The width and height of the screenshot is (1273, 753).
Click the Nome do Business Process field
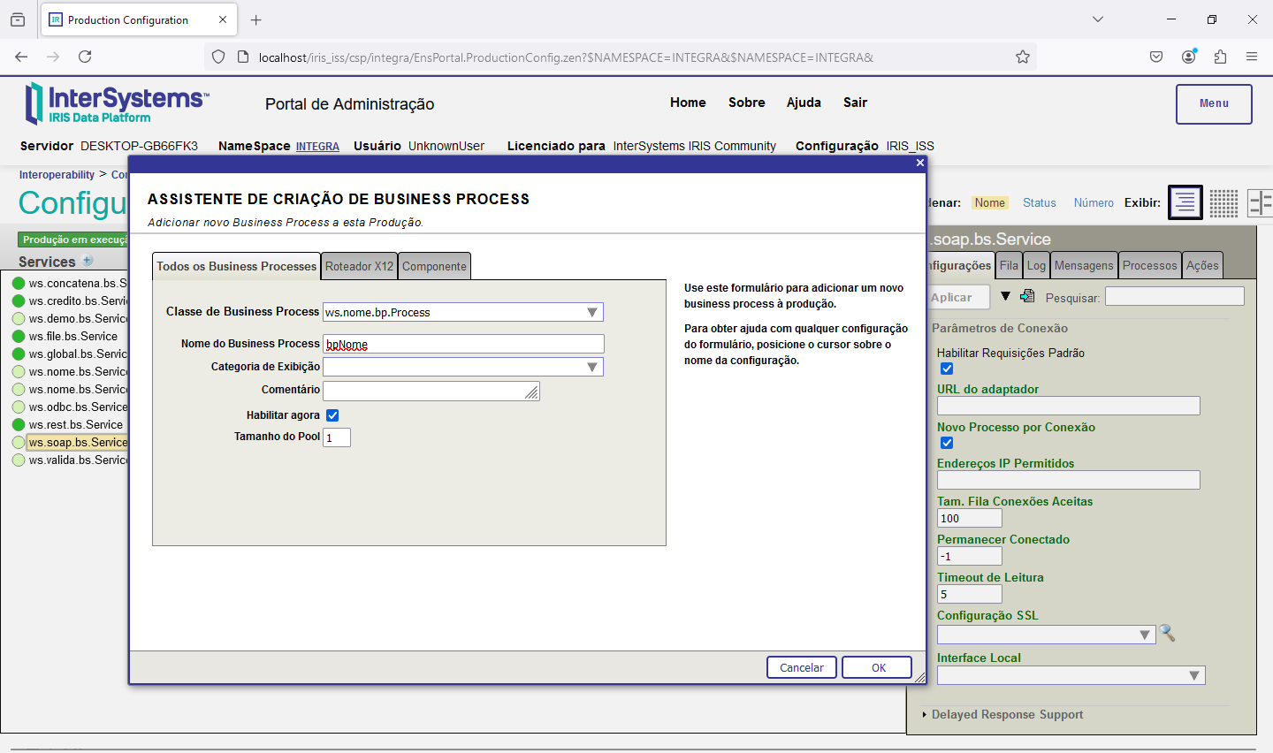point(463,344)
